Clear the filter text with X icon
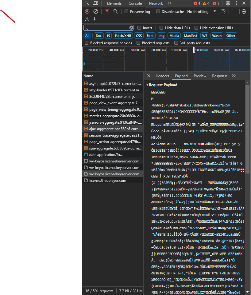Screen dimensions: 251x295 coord(131,28)
